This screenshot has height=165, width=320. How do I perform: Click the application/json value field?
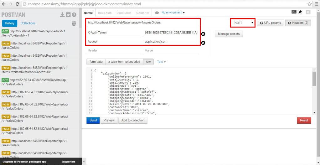(171, 41)
